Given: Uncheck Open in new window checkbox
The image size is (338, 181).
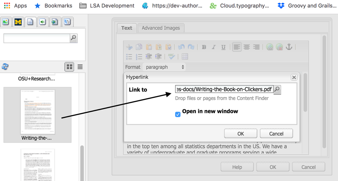Looking at the screenshot, I should pos(178,115).
